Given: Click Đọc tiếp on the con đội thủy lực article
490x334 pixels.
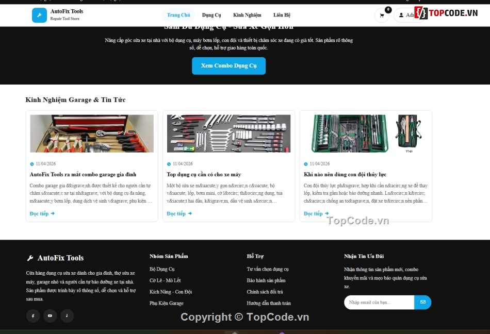Looking at the screenshot, I should click(x=316, y=213).
